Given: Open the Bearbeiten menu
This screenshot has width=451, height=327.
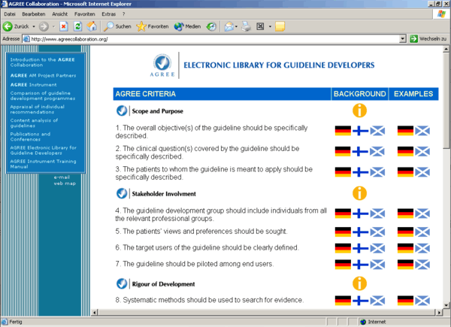Looking at the screenshot, I should (34, 14).
